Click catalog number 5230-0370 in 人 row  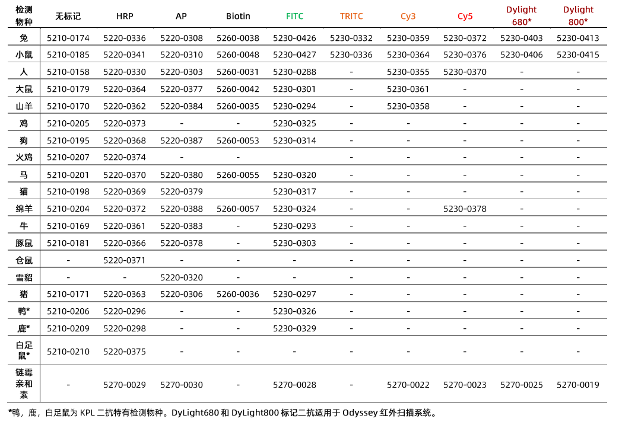click(x=465, y=72)
